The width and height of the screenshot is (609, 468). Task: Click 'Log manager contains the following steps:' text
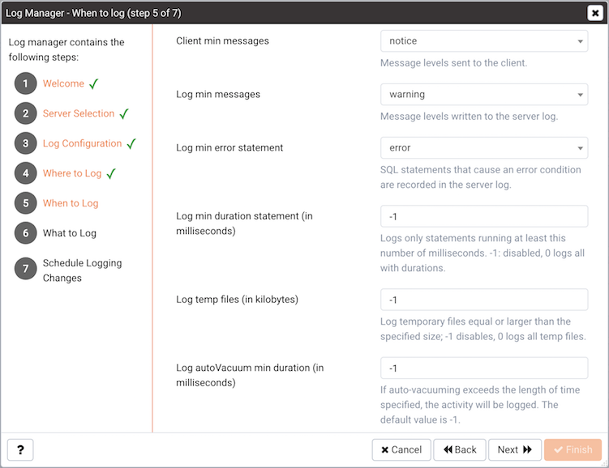click(x=66, y=49)
